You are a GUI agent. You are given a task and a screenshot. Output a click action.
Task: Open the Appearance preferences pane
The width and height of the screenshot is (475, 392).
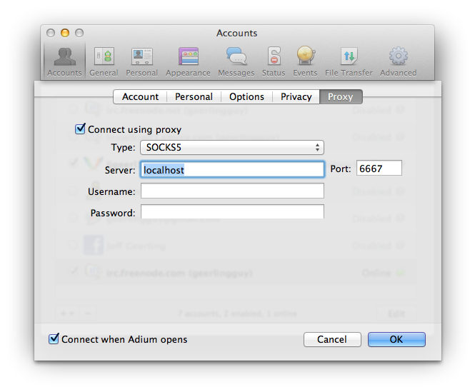[x=188, y=61]
